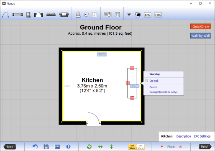Go down a floor with red down arrow
The image size is (215, 151).
tap(162, 147)
